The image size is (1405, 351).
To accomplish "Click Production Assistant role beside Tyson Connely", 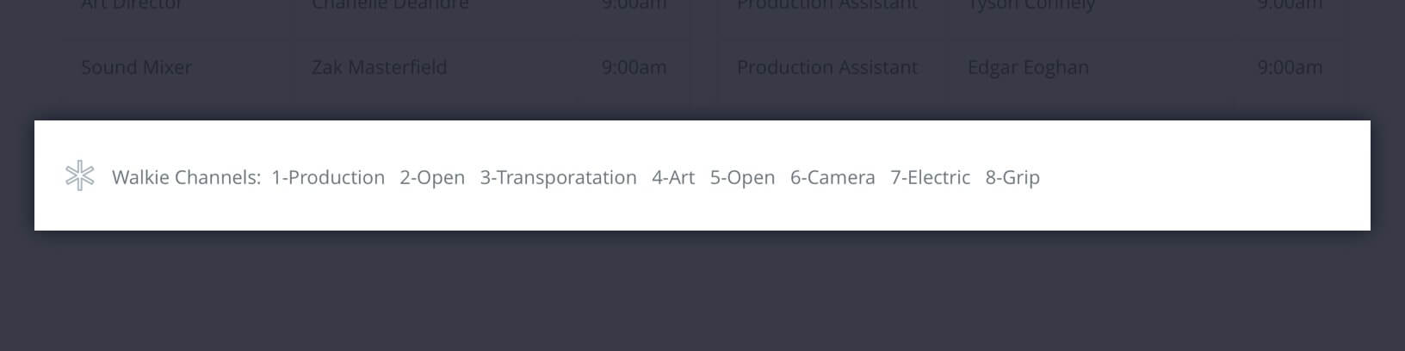I will (827, 4).
